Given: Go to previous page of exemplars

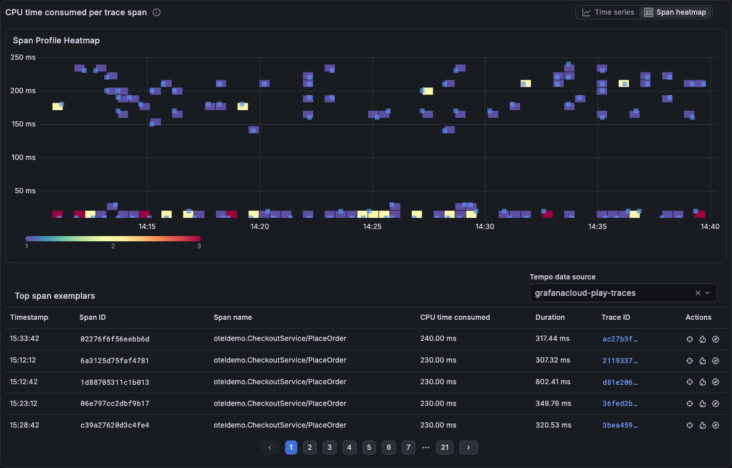Looking at the screenshot, I should 270,447.
